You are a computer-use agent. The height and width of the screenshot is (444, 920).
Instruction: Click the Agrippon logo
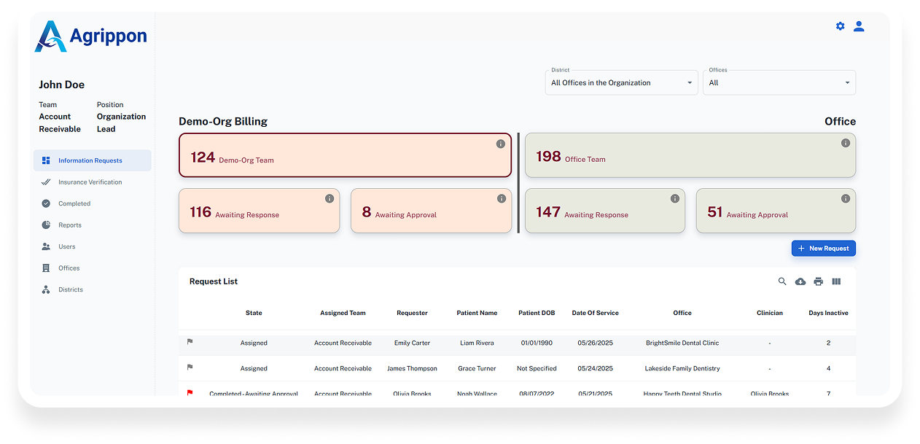point(90,36)
